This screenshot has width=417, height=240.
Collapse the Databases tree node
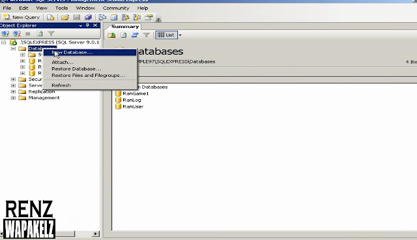point(13,48)
